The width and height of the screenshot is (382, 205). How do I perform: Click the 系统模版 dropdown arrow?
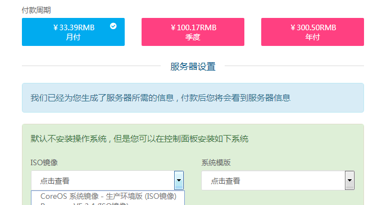point(349,180)
